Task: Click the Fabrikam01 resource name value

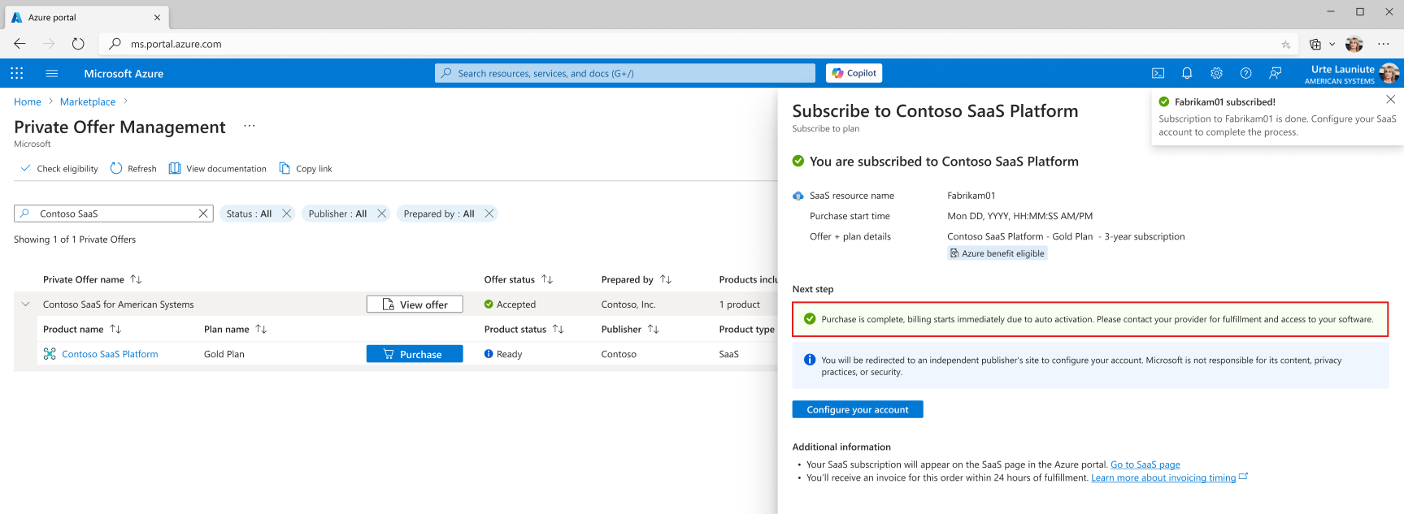Action: tap(971, 196)
